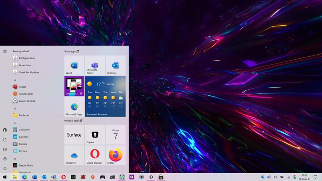
Task: Select the Work apps group title
Action: pos(70,51)
